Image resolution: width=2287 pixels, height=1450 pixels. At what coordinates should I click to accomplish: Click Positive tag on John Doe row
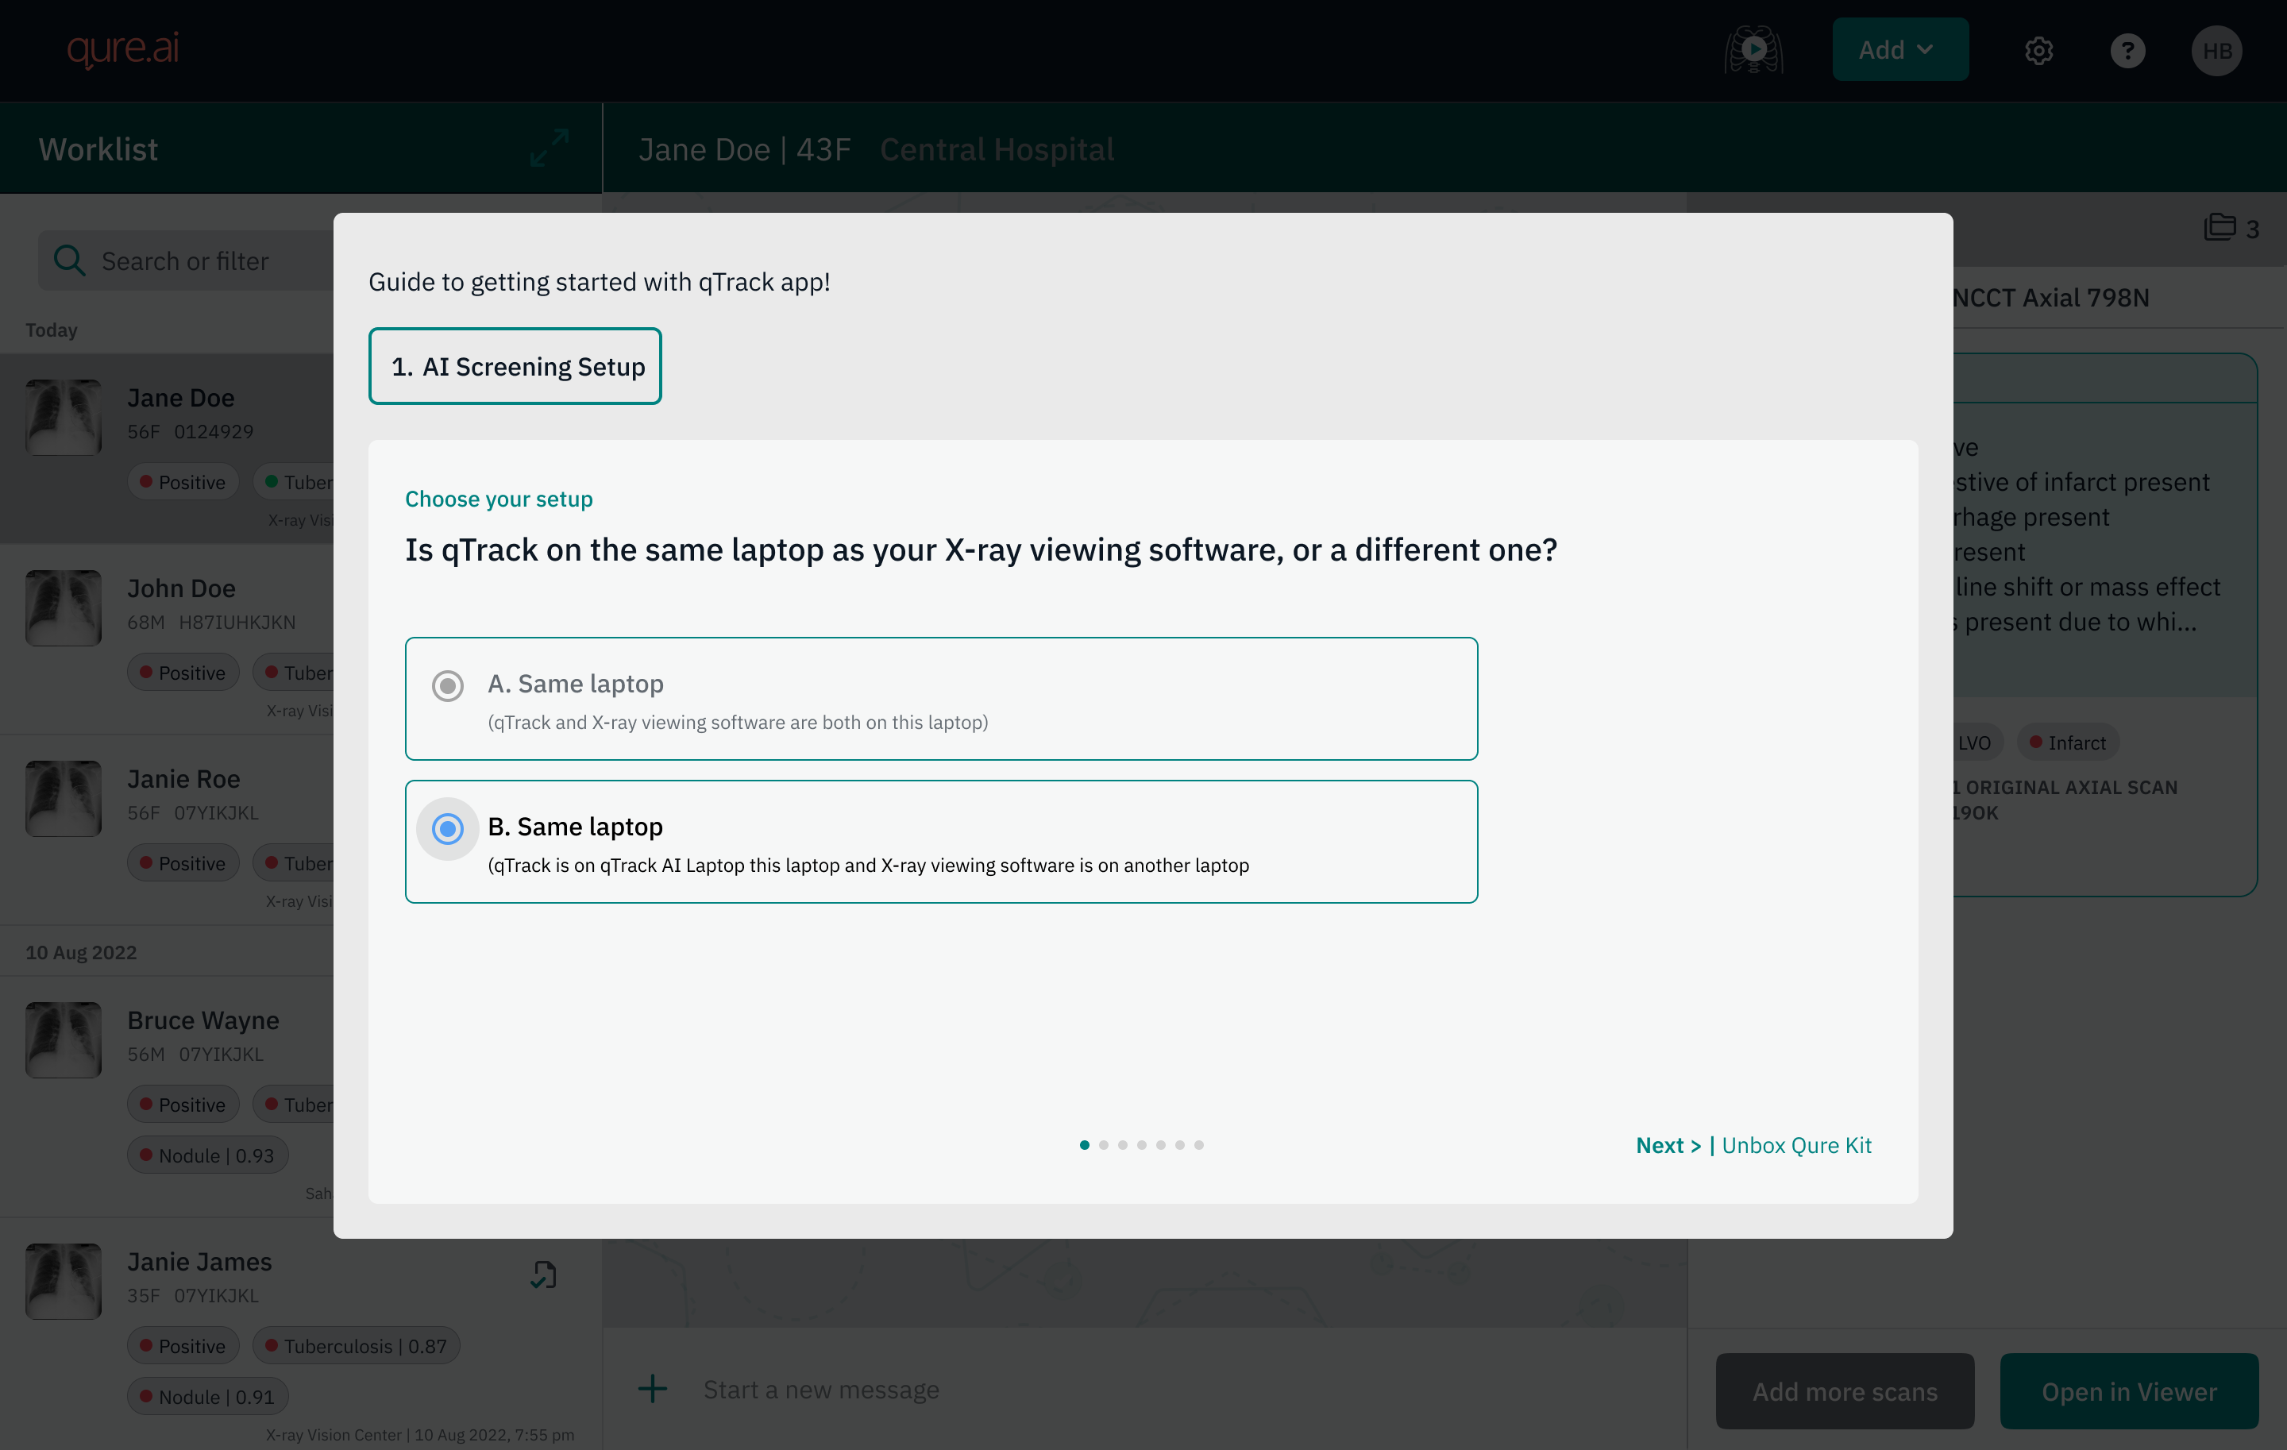point(183,673)
